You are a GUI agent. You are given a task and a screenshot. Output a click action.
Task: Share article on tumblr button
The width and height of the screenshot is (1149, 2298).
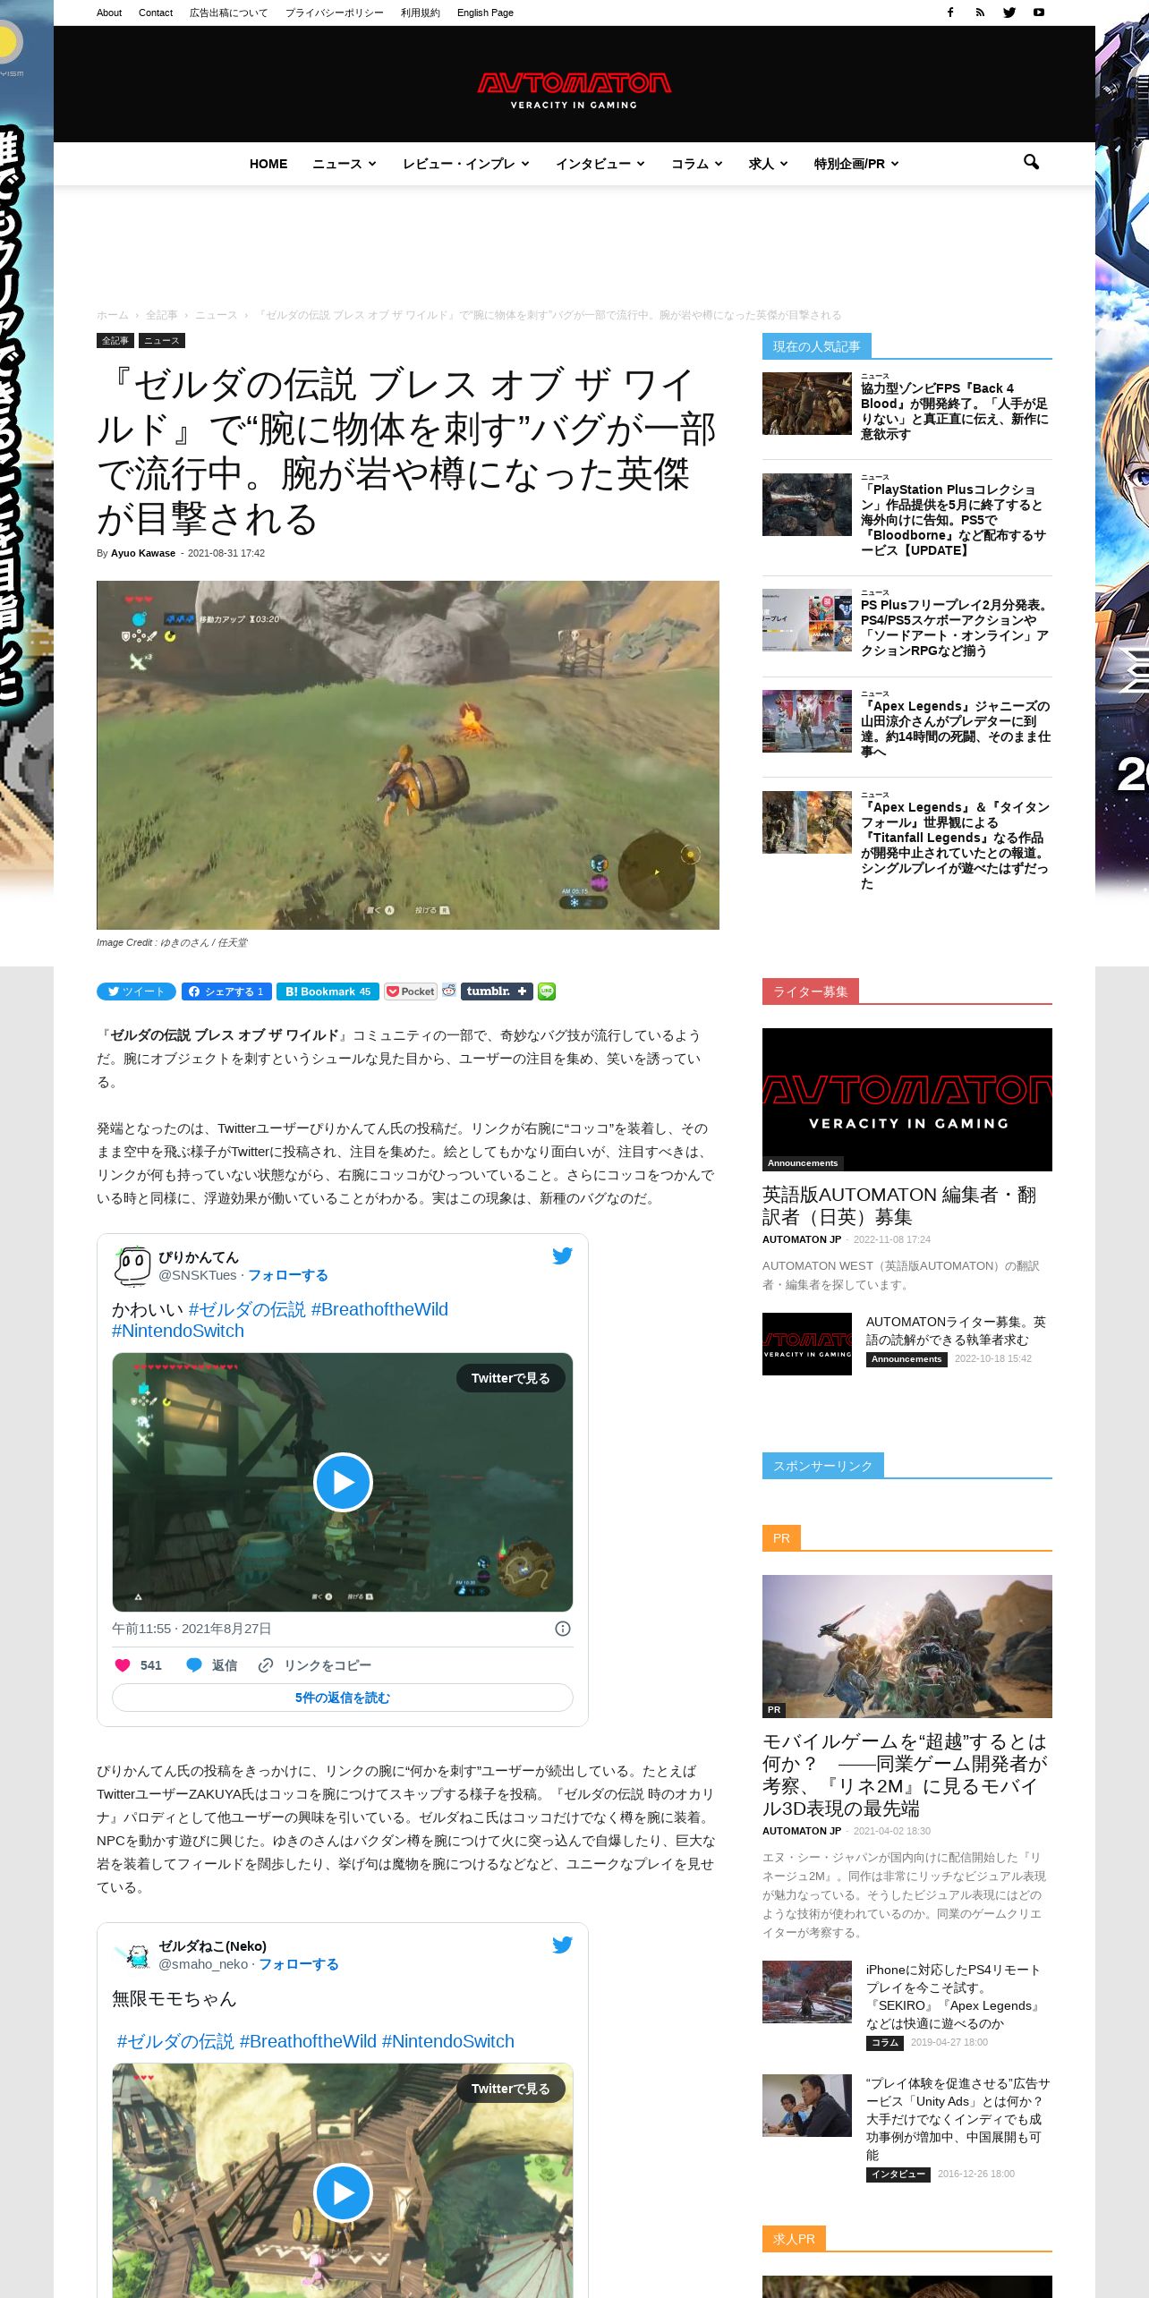pos(497,992)
